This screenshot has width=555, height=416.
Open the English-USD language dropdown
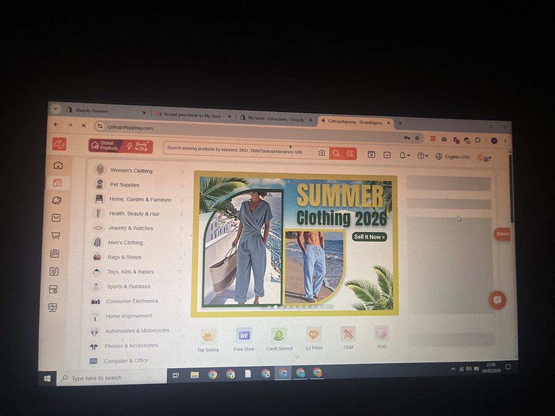453,157
